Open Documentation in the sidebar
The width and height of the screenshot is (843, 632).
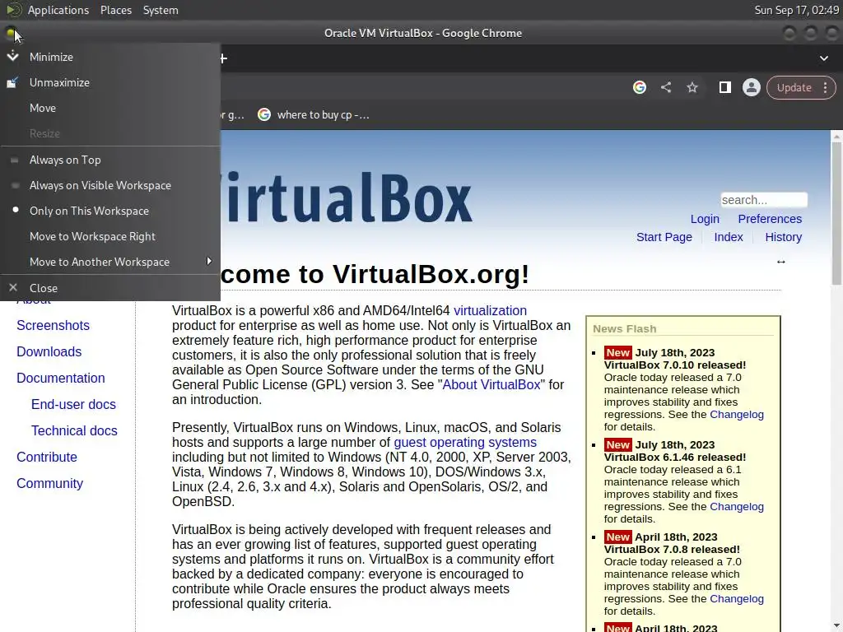pyautogui.click(x=60, y=378)
